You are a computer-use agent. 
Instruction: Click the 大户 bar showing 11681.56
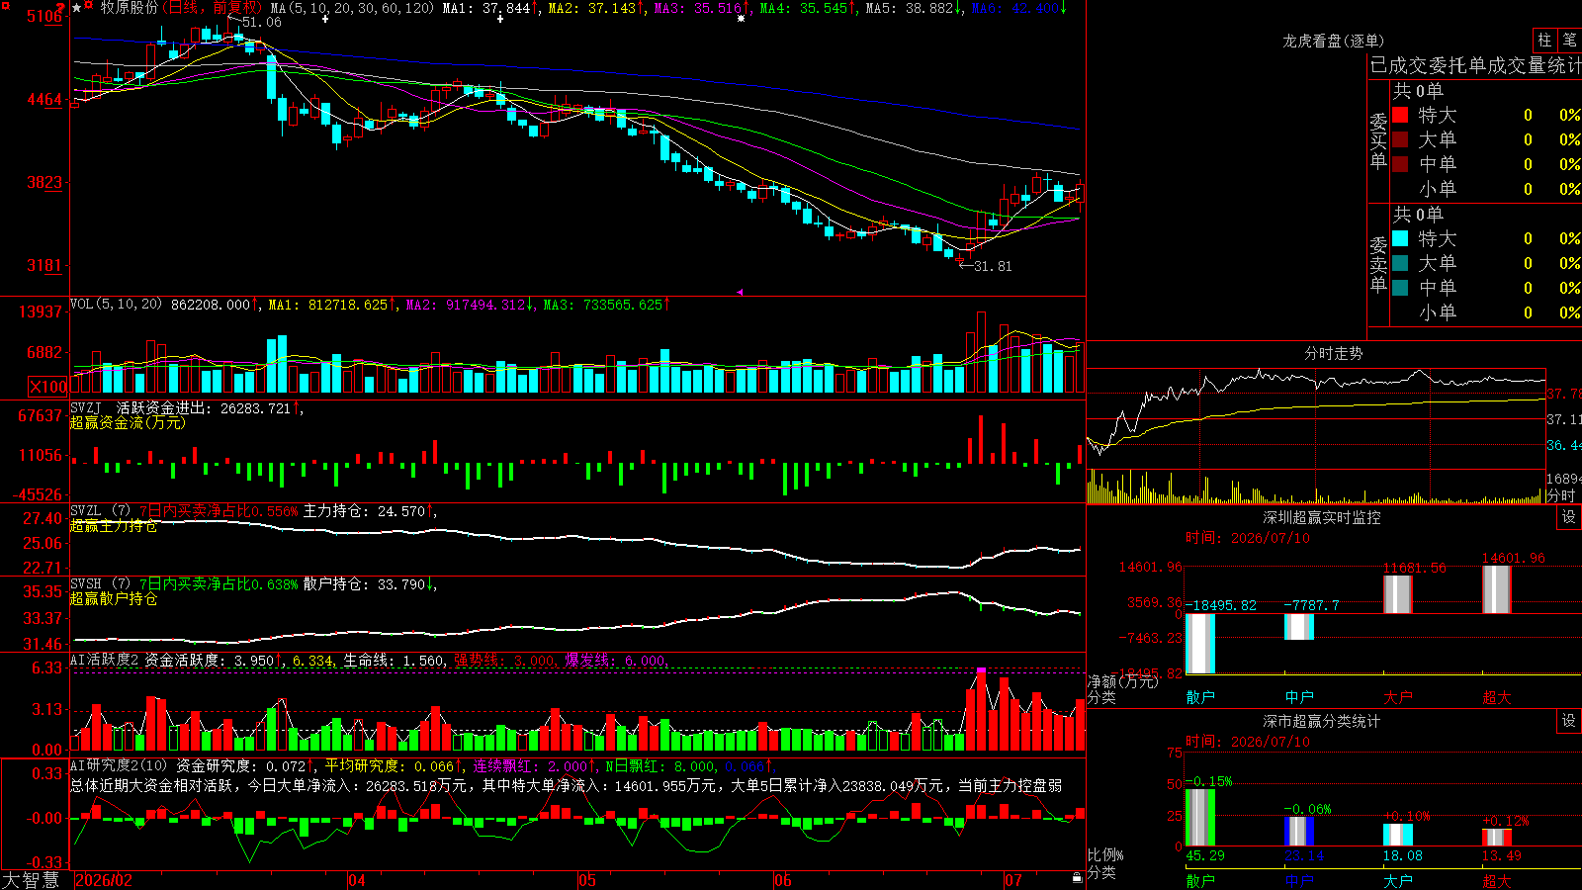coord(1398,594)
